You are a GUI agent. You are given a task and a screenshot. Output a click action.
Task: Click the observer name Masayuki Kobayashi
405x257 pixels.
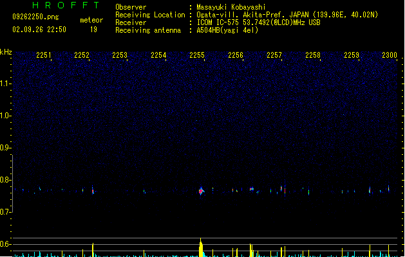click(x=231, y=7)
